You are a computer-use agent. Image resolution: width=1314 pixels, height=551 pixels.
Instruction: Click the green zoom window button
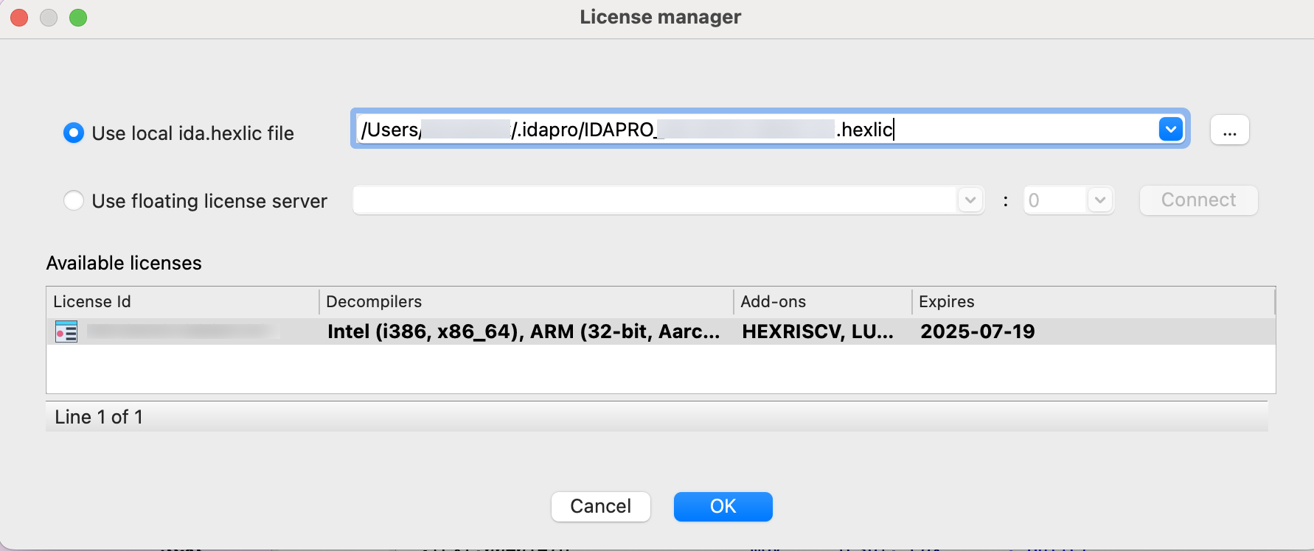78,18
